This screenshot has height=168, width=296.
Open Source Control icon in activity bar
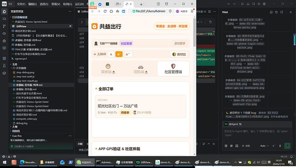point(4,26)
